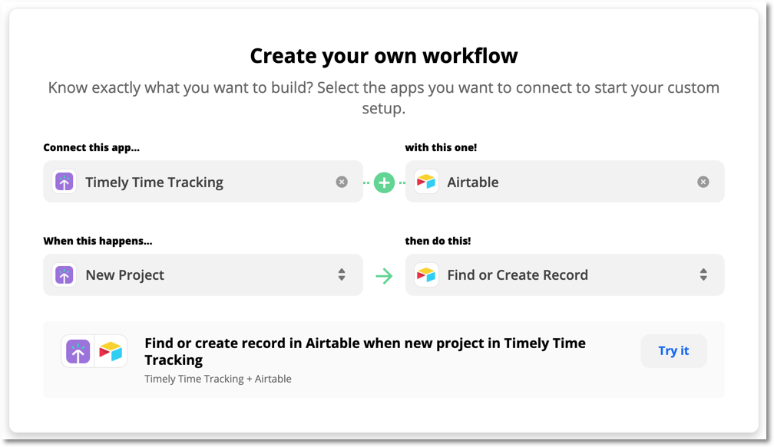
Task: Click the Airtable icon in the Zap suggestion card
Action: coord(110,350)
